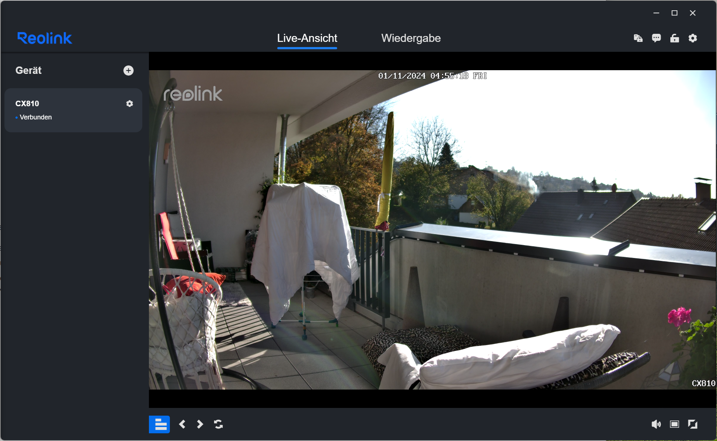Select the Live-Ansicht tab
This screenshot has height=441, width=717.
307,38
